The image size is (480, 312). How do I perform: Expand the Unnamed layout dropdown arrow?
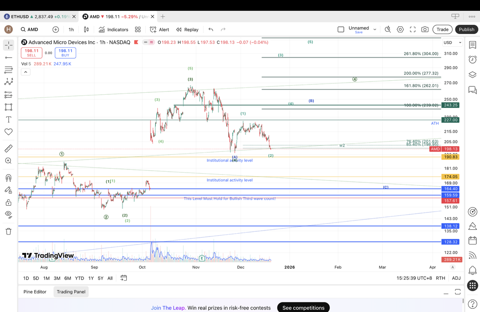tap(375, 30)
